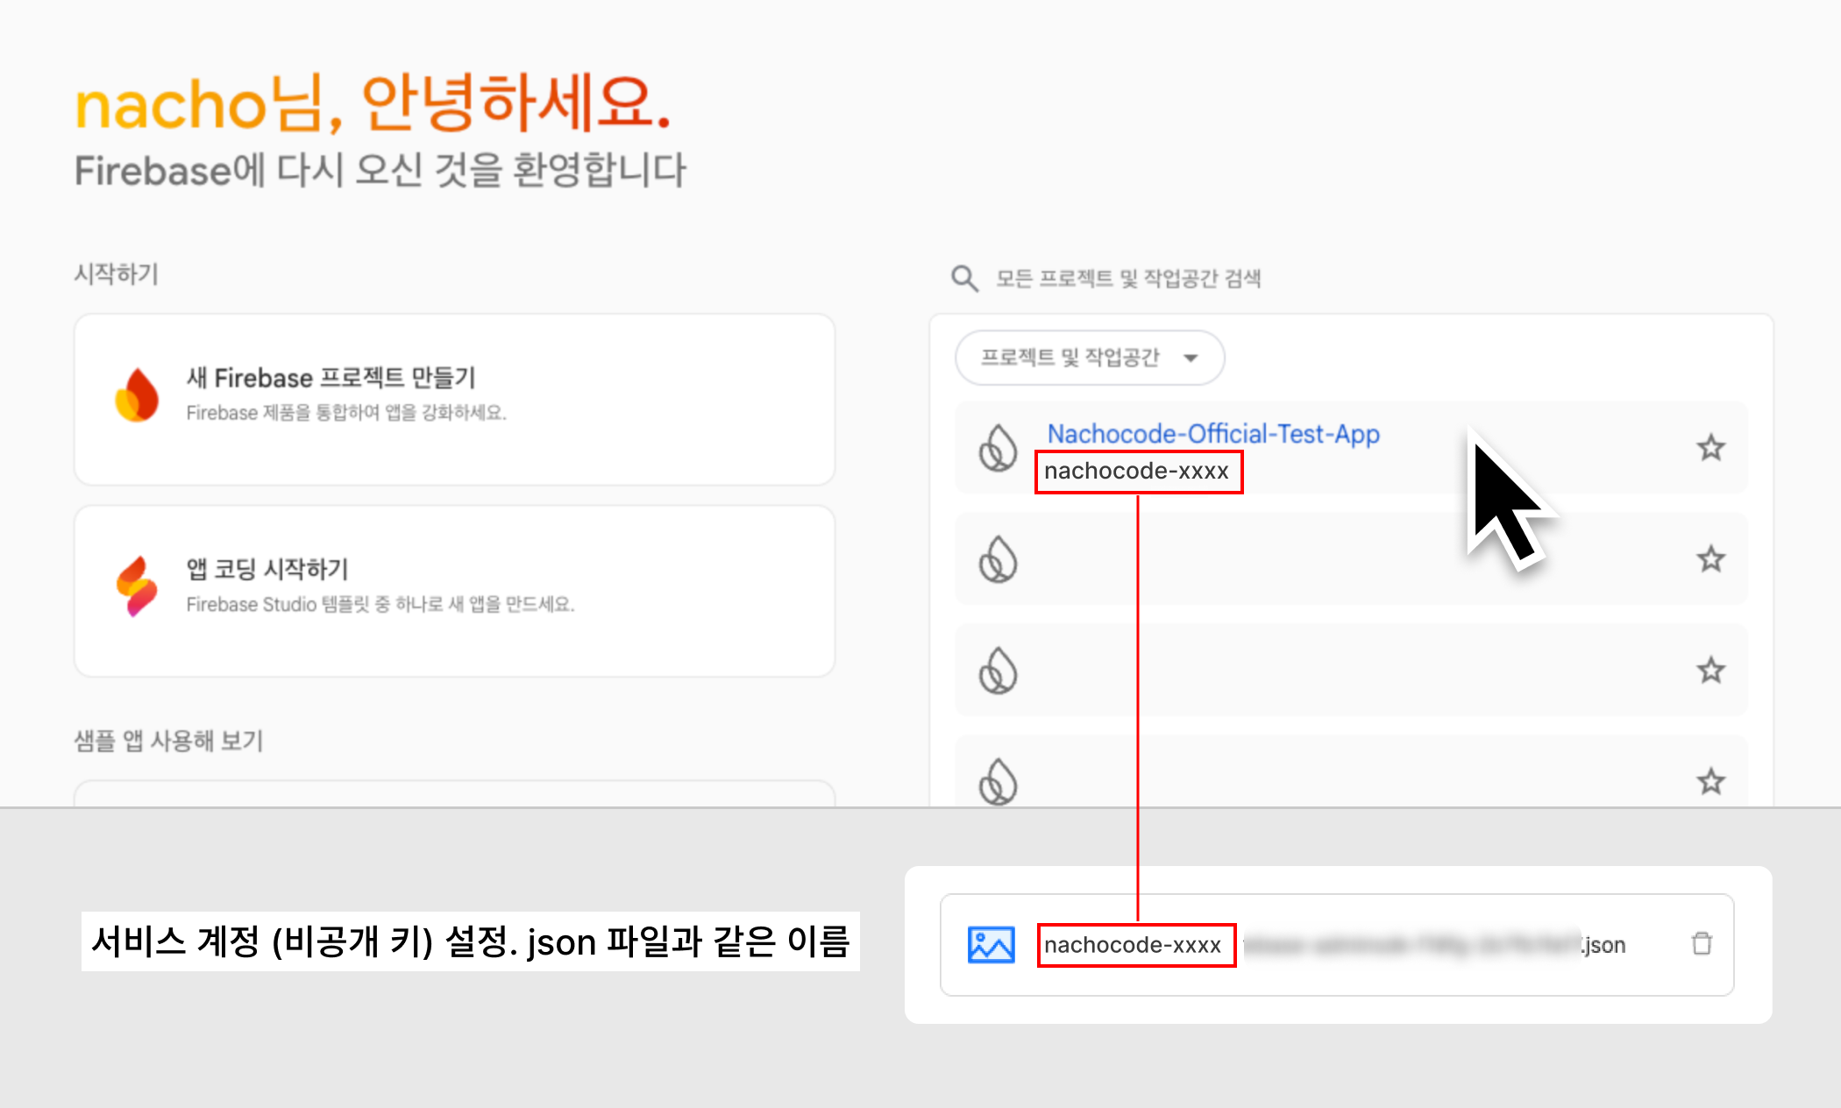
Task: Toggle the star on the second project row
Action: tap(1710, 559)
